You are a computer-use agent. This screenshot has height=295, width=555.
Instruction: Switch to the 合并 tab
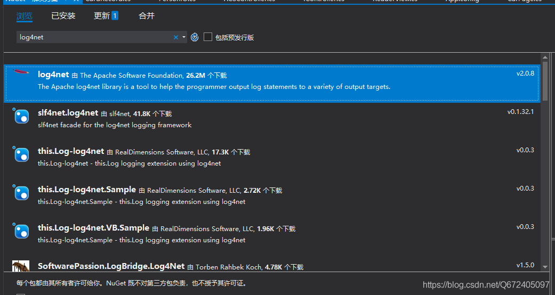(x=147, y=16)
